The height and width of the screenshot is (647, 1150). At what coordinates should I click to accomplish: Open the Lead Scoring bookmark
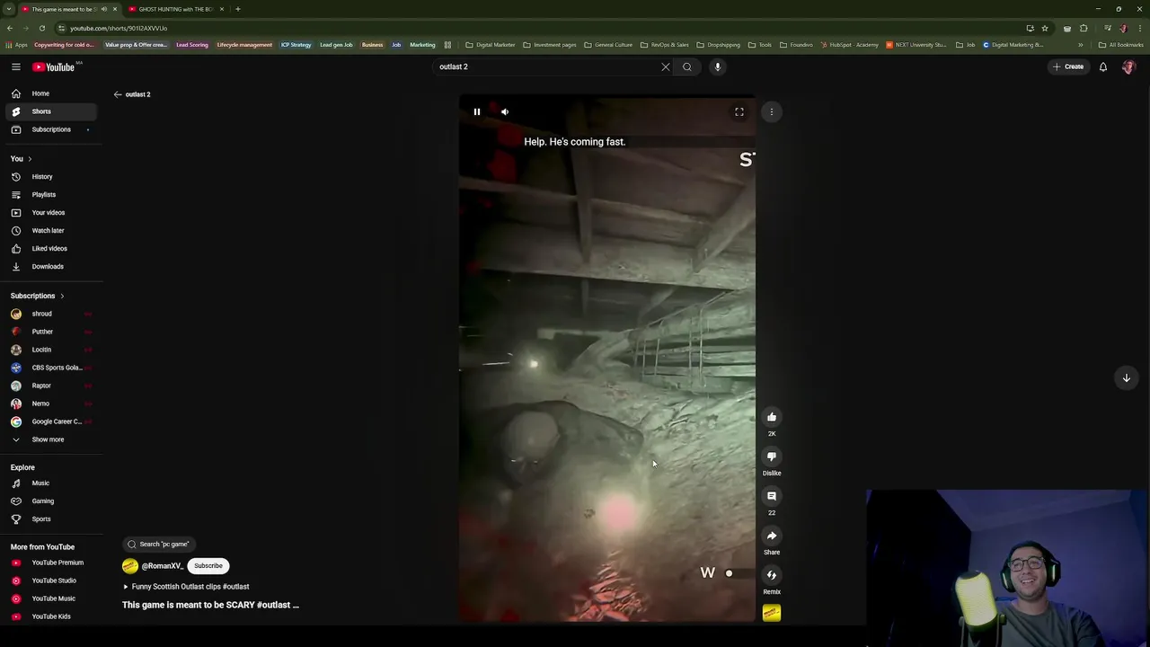[192, 45]
